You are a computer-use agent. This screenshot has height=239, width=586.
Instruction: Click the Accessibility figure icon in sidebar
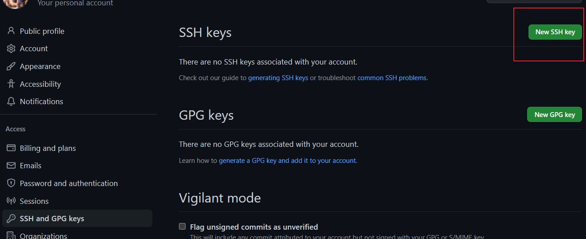pyautogui.click(x=11, y=84)
